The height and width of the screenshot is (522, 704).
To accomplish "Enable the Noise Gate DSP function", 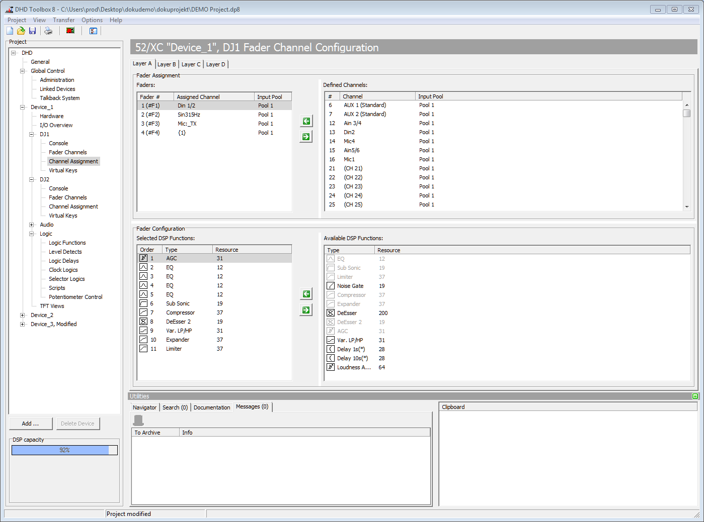I will pyautogui.click(x=331, y=285).
